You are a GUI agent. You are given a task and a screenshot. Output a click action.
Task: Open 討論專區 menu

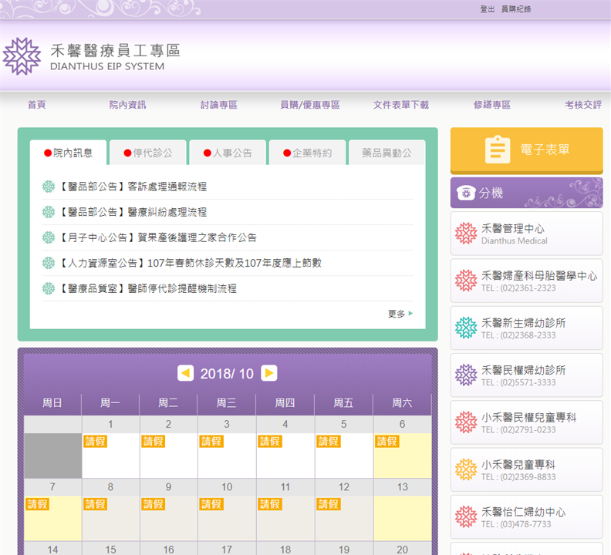pyautogui.click(x=218, y=105)
